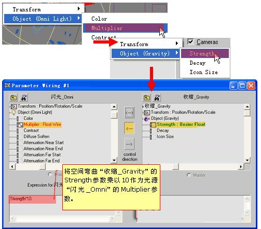This screenshot has height=229, width=261.
Task: Click scroll-down arrow of Gravity parameter tree
Action: pyautogui.click(x=247, y=160)
